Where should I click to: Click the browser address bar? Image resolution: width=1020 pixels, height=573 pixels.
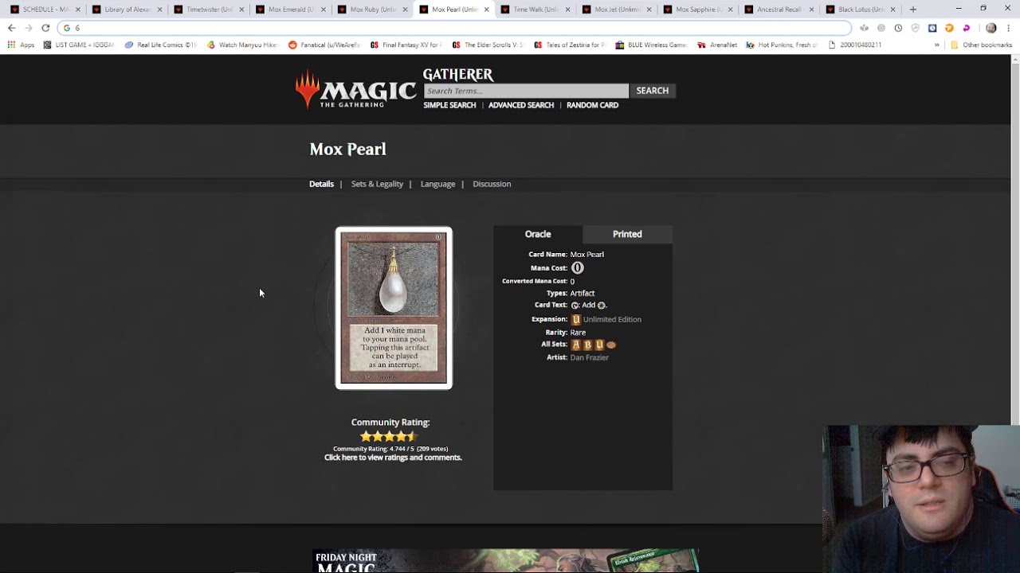(x=454, y=28)
